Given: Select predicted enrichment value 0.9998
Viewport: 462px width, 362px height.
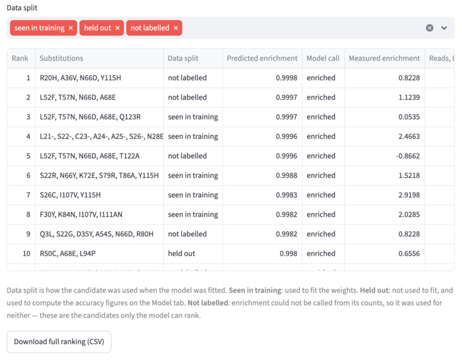Looking at the screenshot, I should tap(262, 78).
